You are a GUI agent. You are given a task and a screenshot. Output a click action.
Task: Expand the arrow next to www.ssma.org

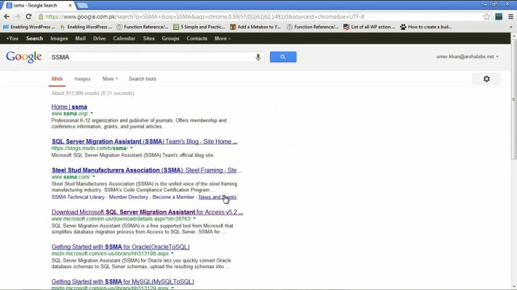click(92, 114)
